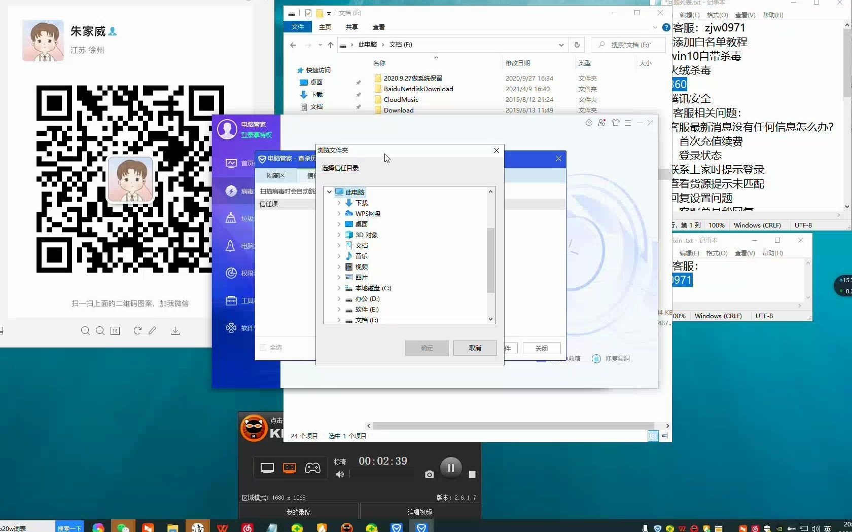Open the PC Manager skin shirt icon

click(x=616, y=123)
